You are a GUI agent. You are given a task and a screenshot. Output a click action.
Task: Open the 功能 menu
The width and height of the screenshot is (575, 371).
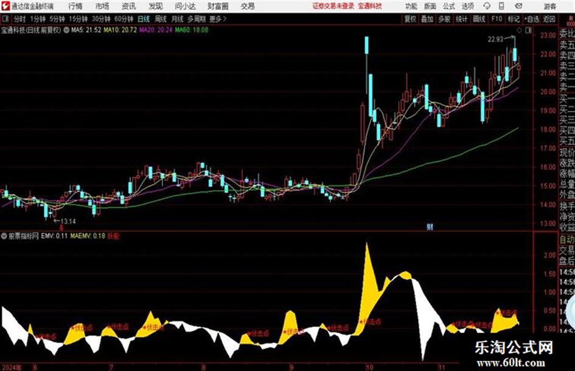(x=411, y=6)
